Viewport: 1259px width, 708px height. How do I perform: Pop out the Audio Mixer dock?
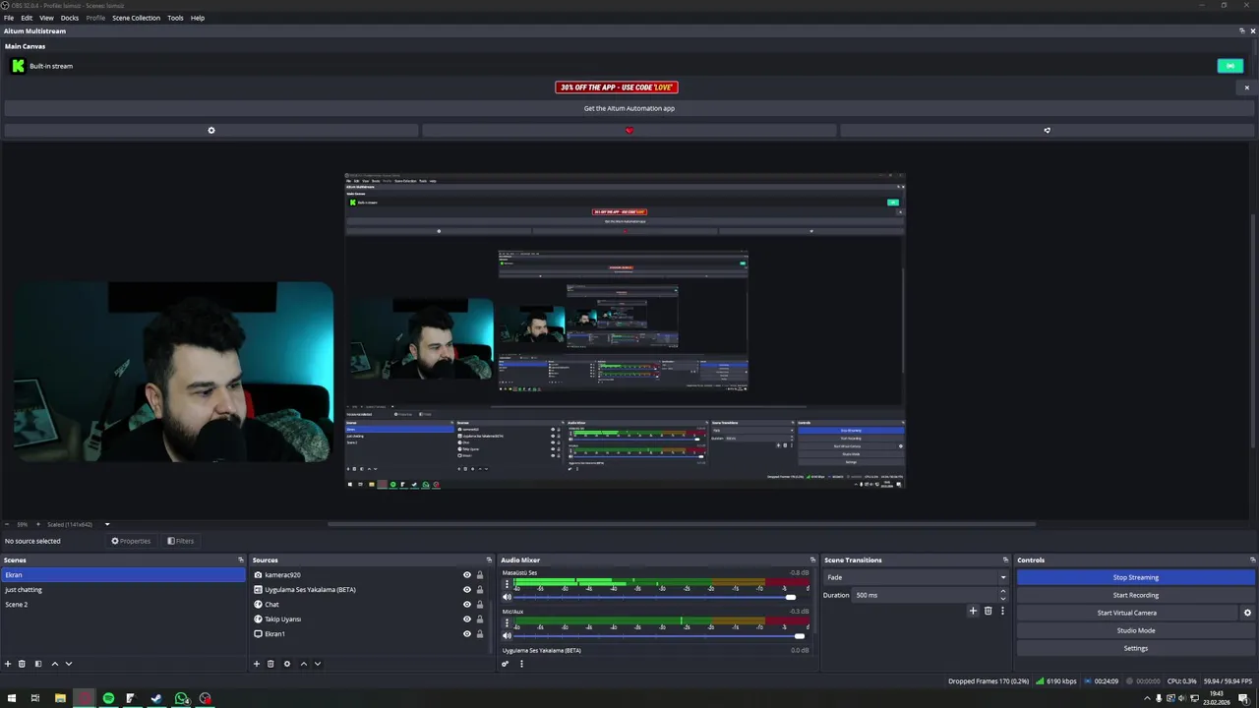(812, 560)
